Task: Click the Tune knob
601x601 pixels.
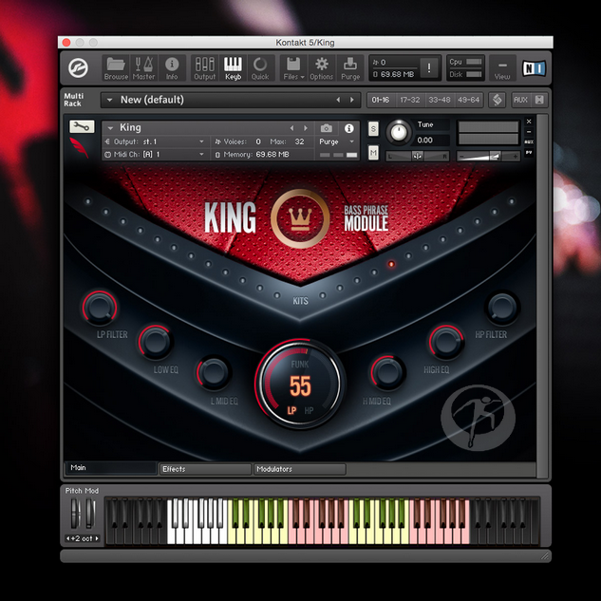Action: click(x=399, y=132)
